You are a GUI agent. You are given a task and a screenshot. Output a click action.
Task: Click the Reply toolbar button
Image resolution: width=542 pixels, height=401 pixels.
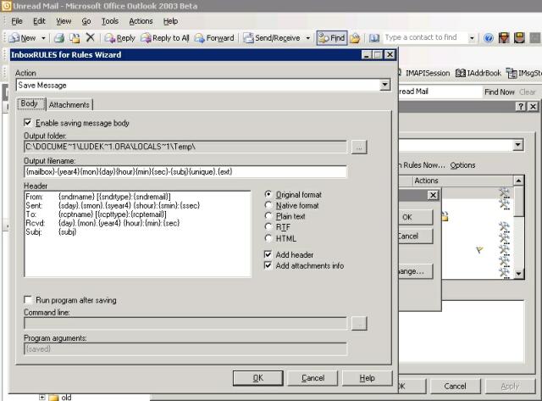pos(119,38)
